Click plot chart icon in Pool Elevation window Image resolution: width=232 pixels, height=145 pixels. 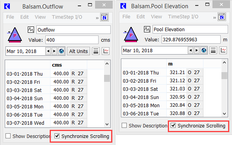(x=223, y=50)
